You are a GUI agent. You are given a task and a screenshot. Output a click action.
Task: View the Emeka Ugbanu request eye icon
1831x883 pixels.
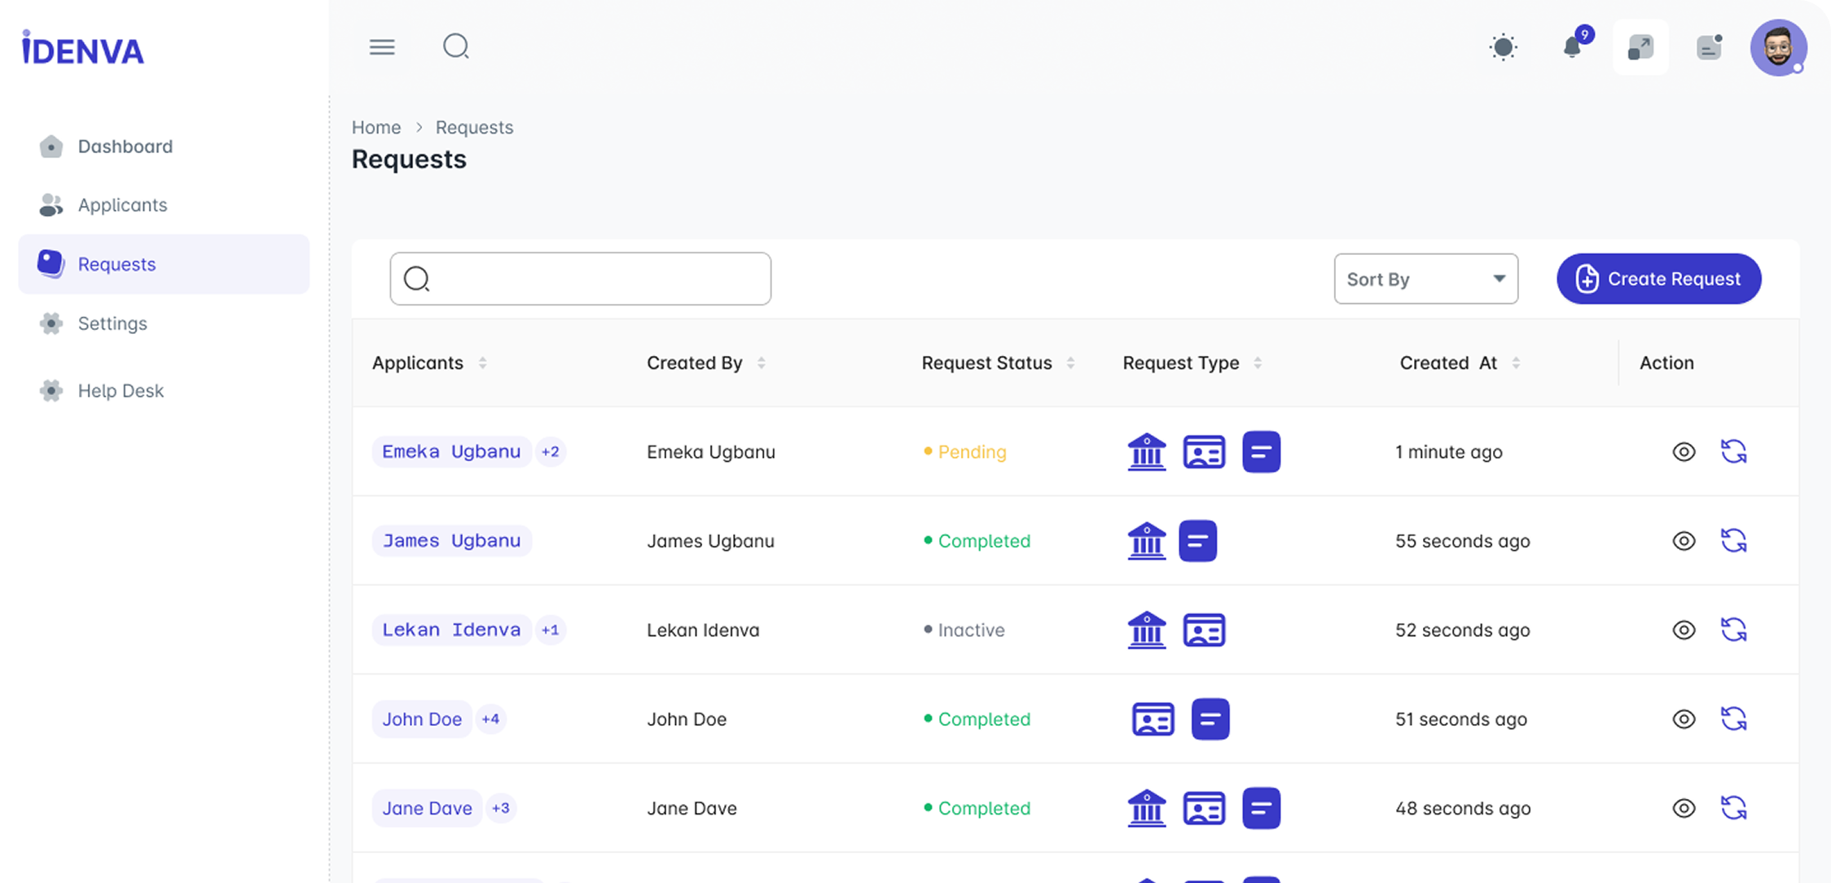tap(1684, 452)
